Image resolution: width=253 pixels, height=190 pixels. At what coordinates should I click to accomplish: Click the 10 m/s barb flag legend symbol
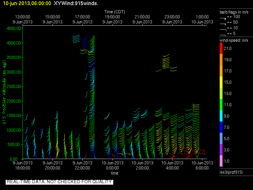[x=223, y=30]
